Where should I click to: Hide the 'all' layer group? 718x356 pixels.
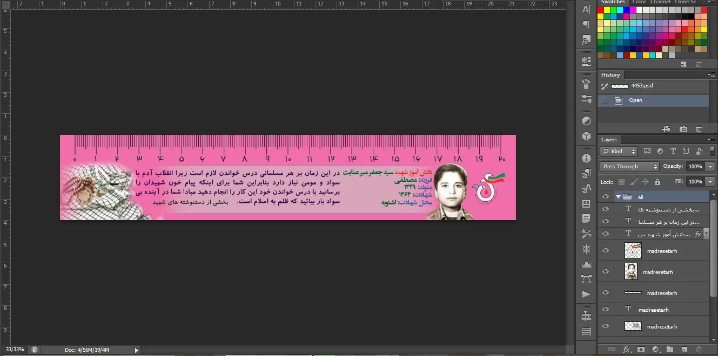pyautogui.click(x=606, y=197)
